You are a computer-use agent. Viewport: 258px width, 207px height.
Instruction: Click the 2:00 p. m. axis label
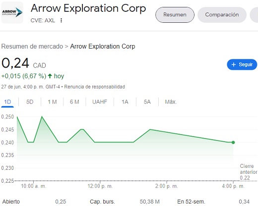(167, 186)
